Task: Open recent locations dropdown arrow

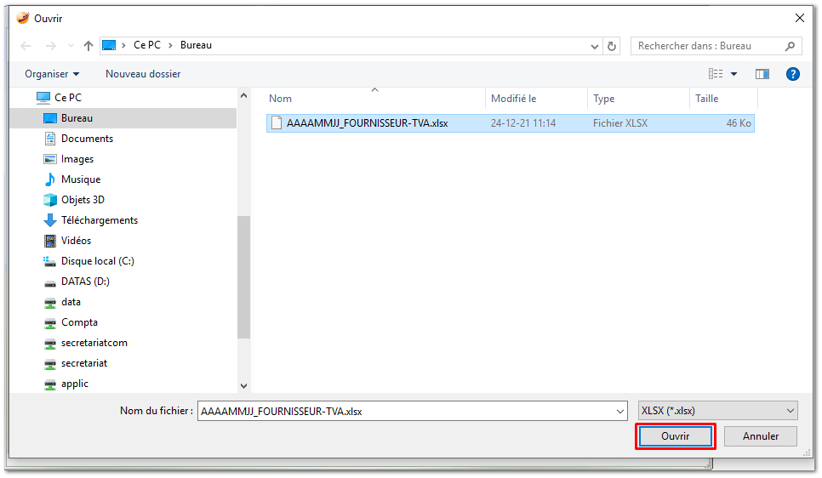Action: point(71,46)
